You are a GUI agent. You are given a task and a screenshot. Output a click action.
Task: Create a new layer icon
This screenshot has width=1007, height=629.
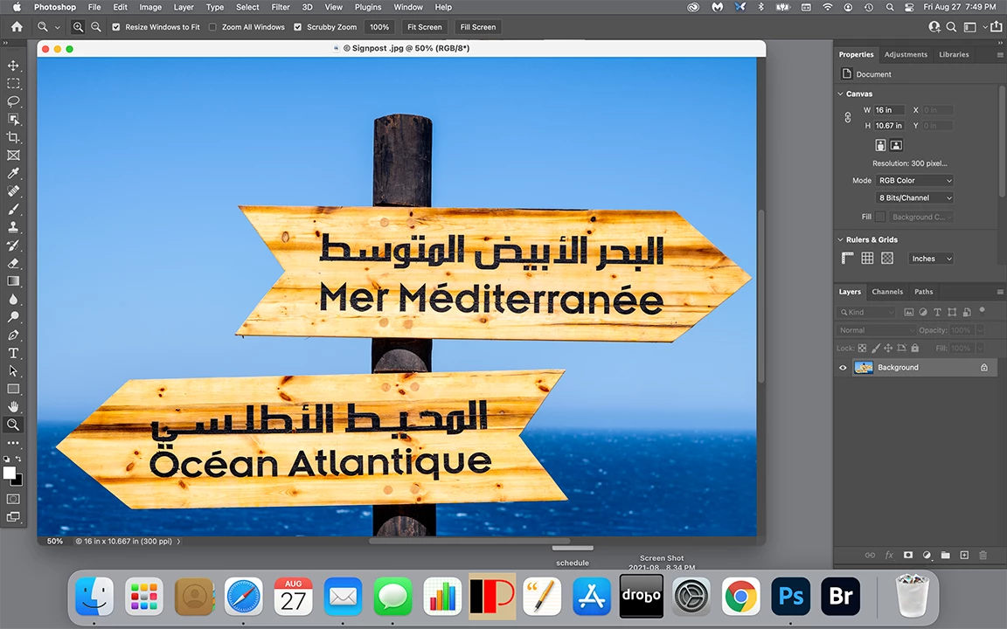pos(964,556)
